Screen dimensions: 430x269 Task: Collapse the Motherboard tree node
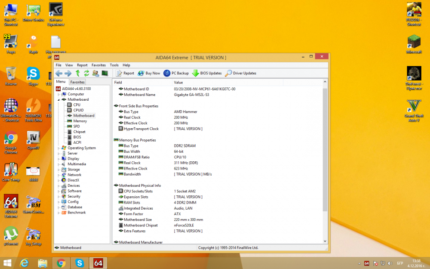click(58, 100)
